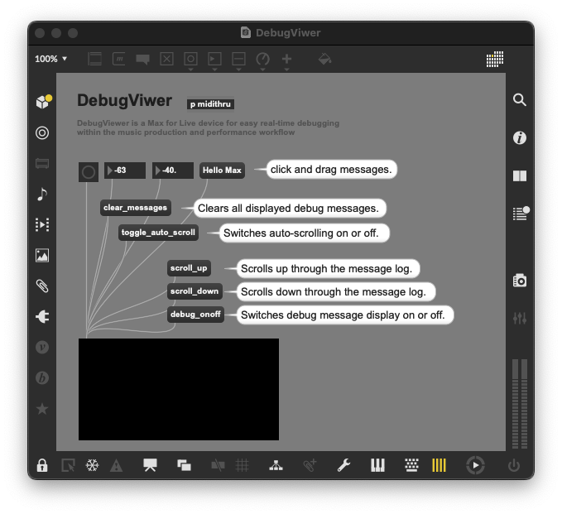Add a toggle object from toolbar
The height and width of the screenshot is (514, 562).
(166, 59)
